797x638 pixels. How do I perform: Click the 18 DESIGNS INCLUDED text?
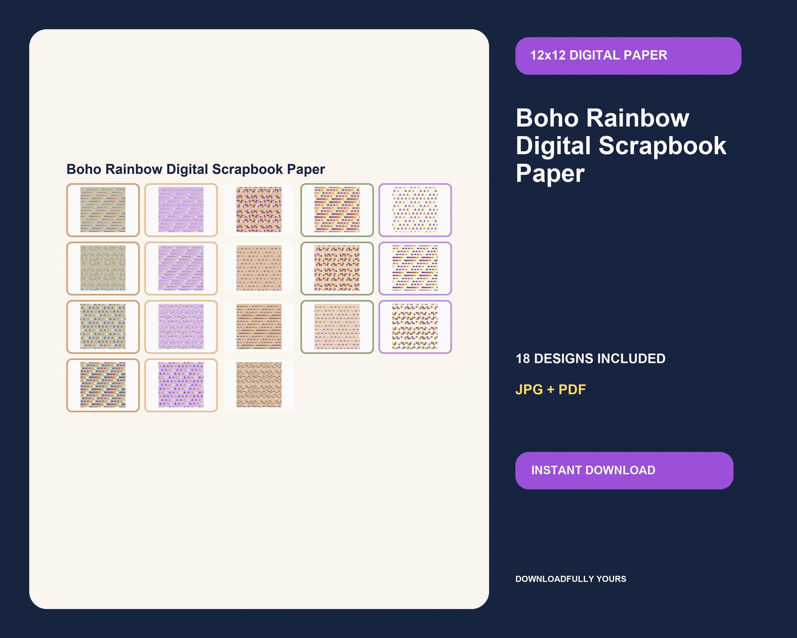point(590,358)
